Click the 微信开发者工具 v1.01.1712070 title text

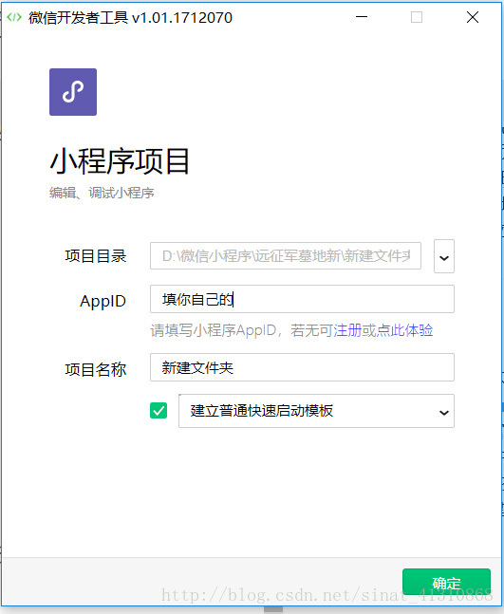pyautogui.click(x=130, y=18)
